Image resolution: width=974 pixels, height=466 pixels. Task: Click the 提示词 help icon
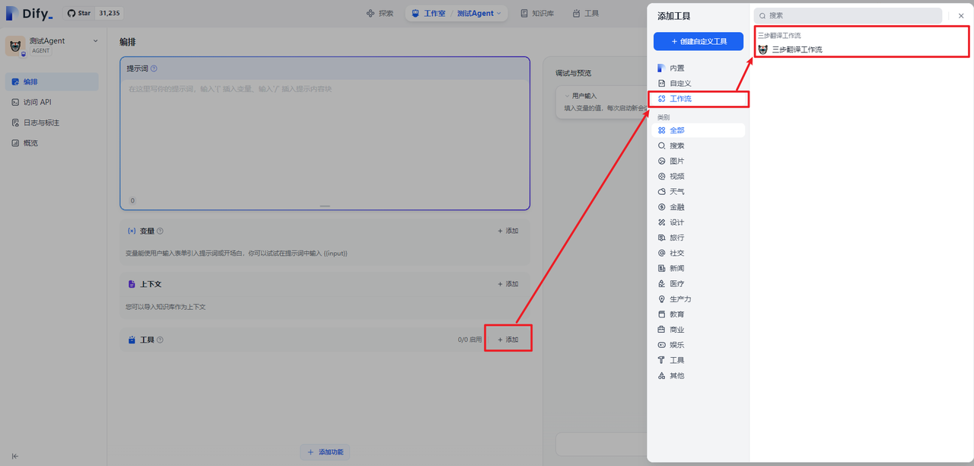click(154, 69)
